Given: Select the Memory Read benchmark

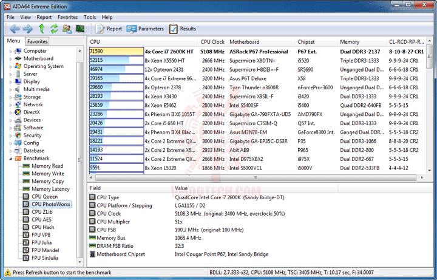Looking at the screenshot, I should 43,166.
